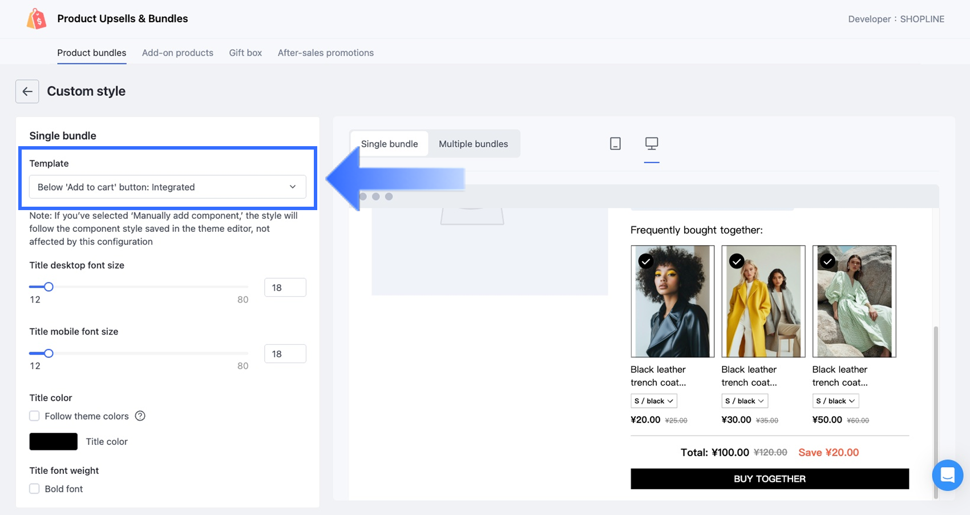Open the chat support bubble icon
Viewport: 970px width, 515px height.
(947, 474)
